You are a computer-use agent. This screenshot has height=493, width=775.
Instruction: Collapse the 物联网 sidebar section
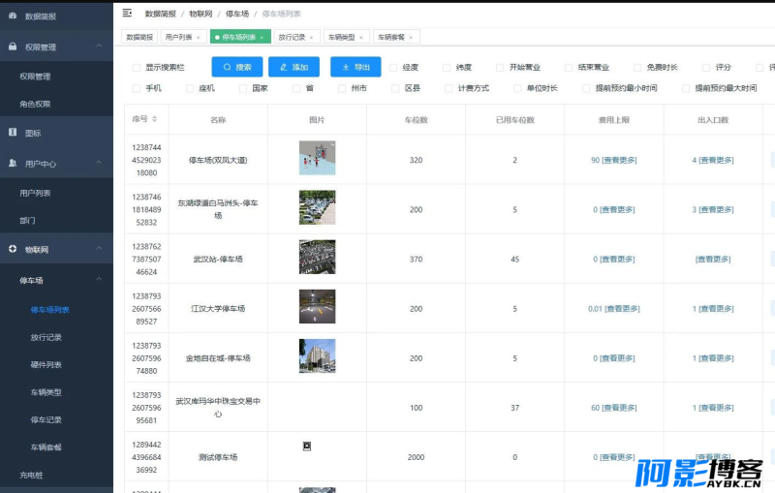coord(99,249)
